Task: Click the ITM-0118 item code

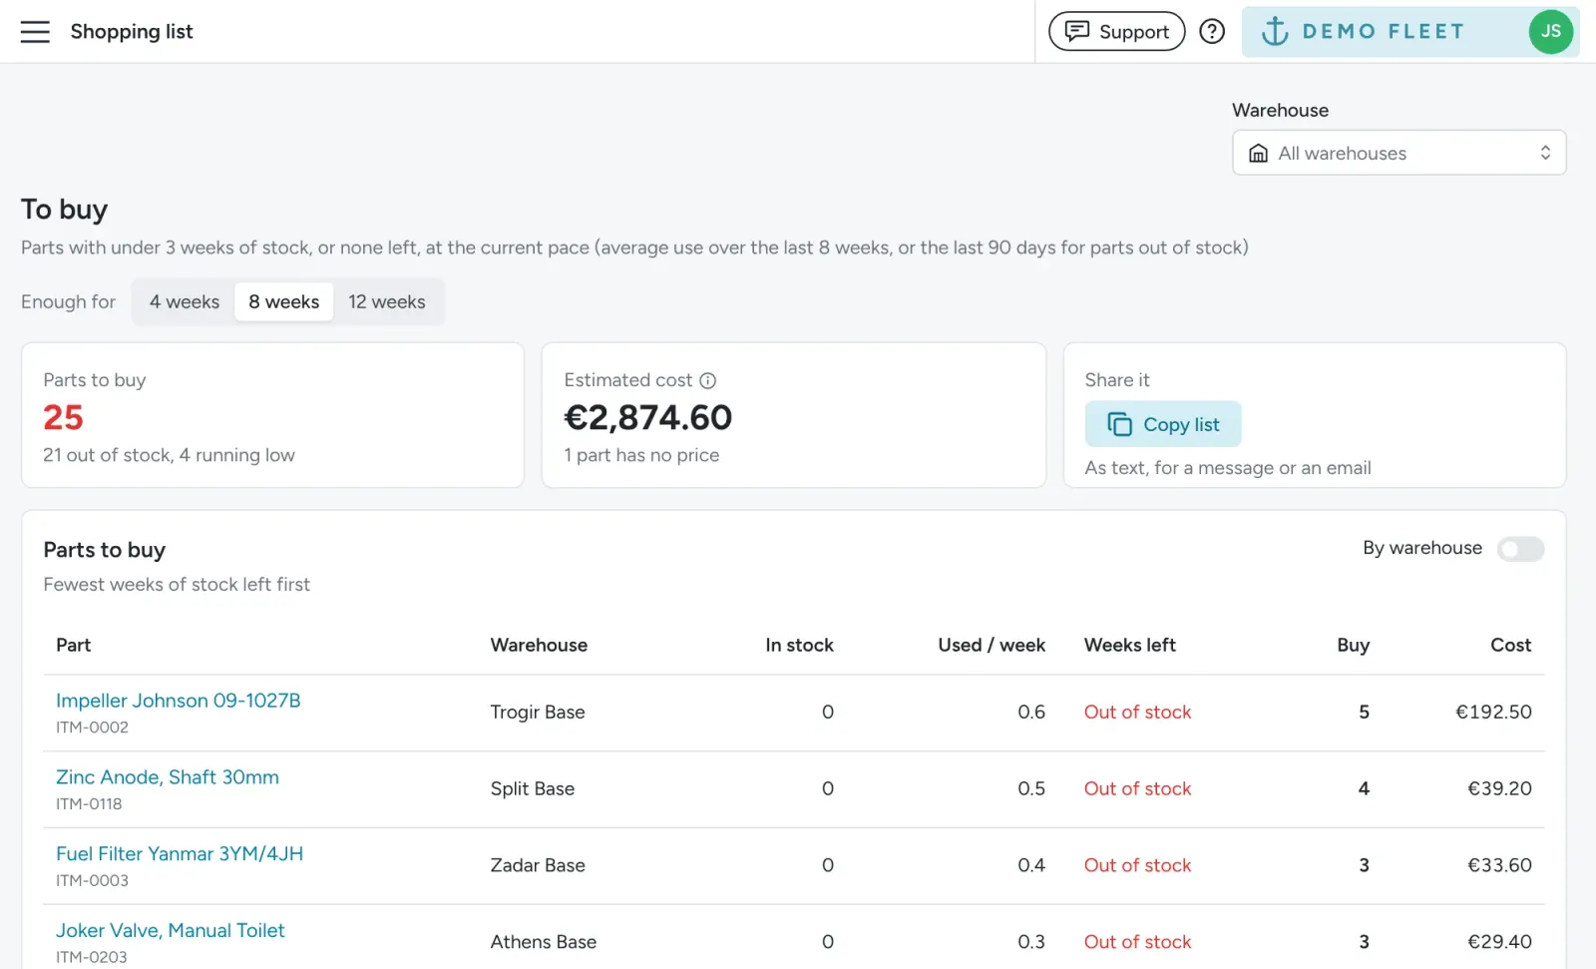Action: [x=89, y=804]
